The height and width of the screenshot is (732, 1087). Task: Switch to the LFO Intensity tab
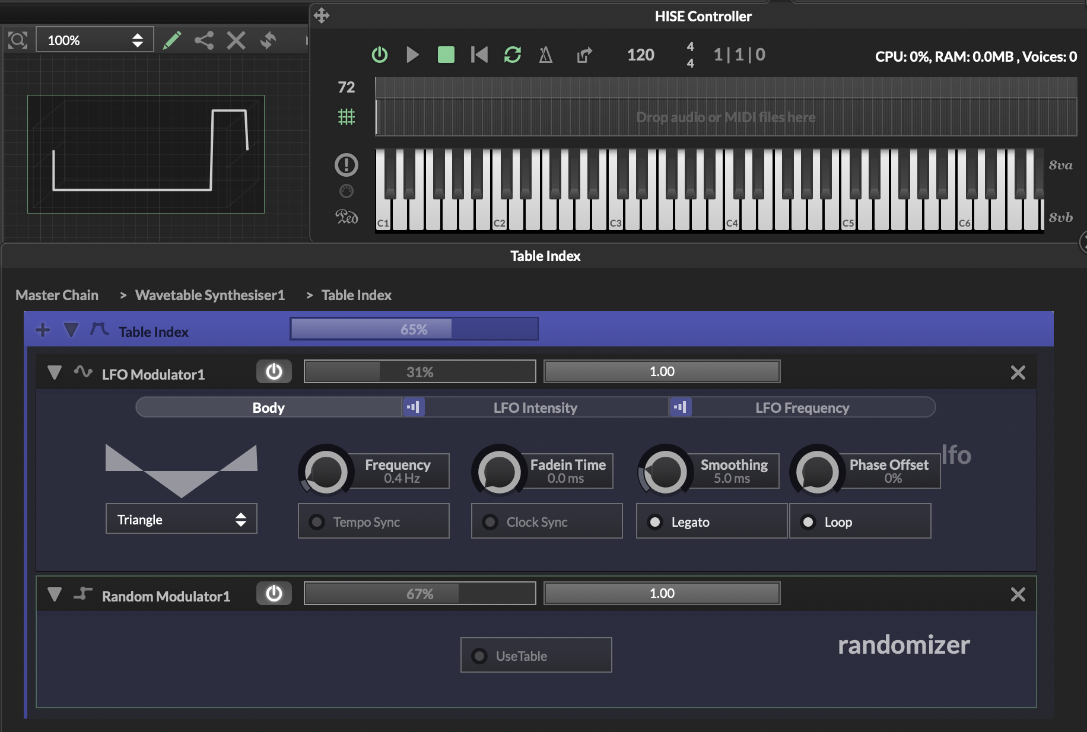click(x=535, y=408)
